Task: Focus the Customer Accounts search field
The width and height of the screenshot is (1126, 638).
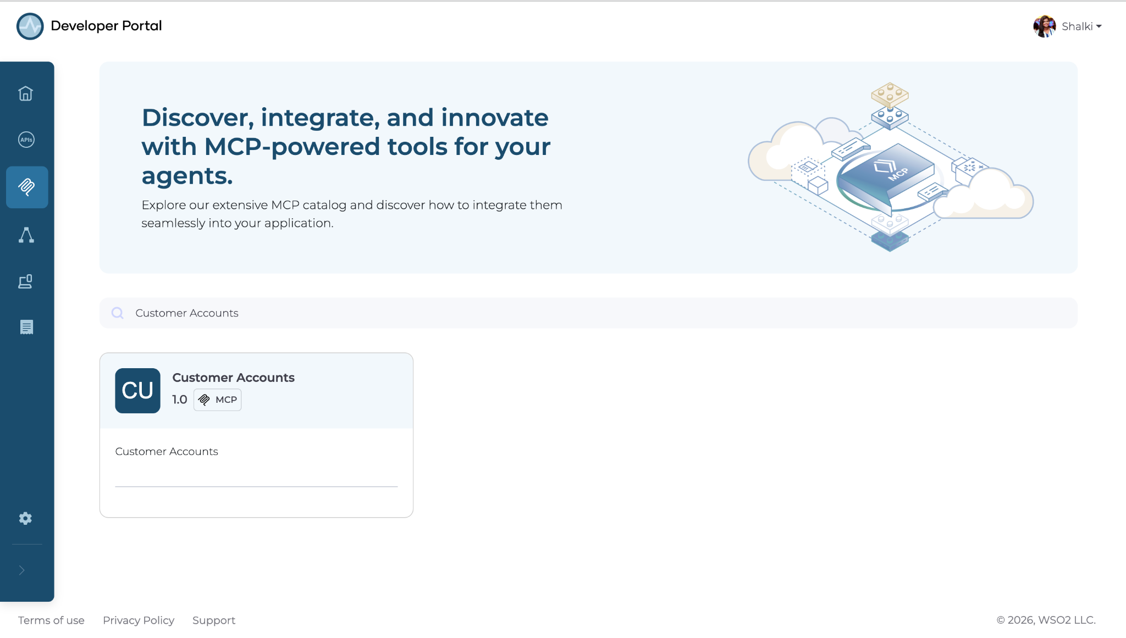Action: (588, 313)
